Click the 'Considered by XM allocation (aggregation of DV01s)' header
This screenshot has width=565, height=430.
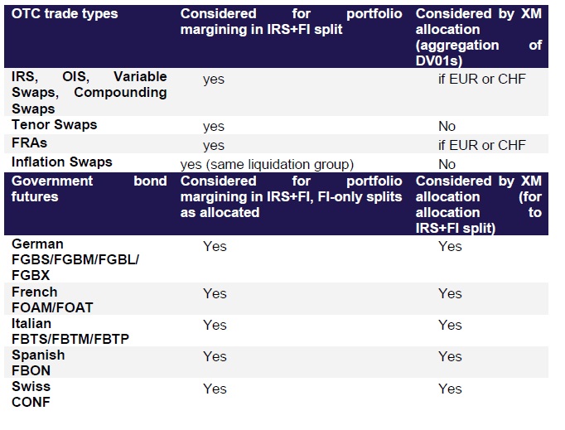click(x=479, y=37)
